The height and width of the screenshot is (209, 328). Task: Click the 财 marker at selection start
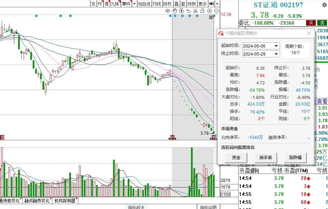pos(173,137)
